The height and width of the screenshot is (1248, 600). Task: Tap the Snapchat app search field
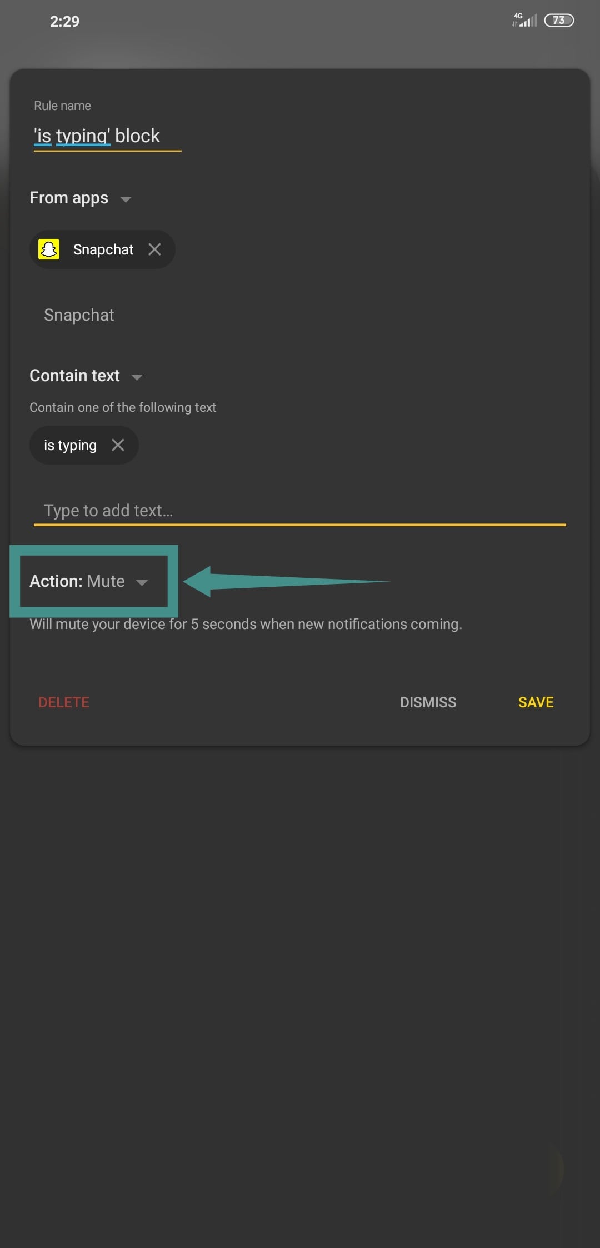(x=79, y=315)
